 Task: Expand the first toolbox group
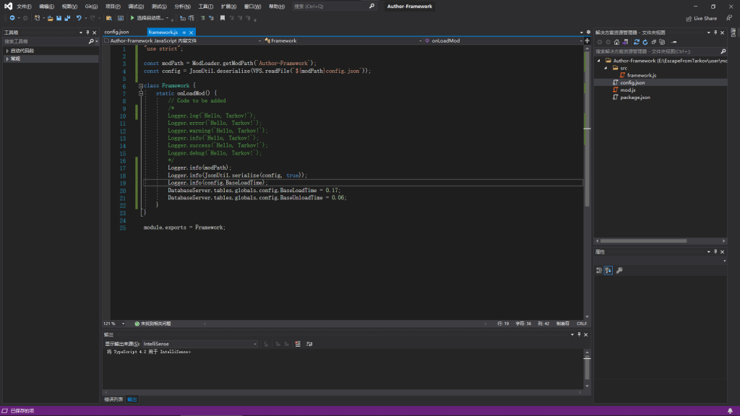pos(7,51)
